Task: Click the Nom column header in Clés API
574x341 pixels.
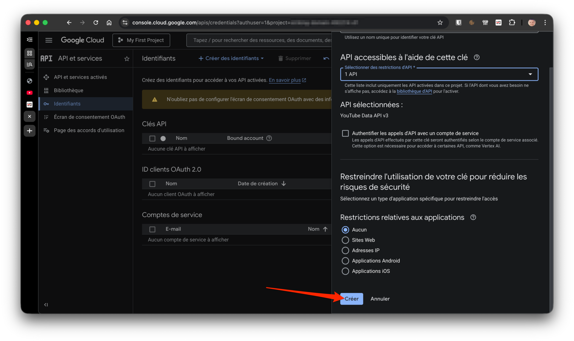Action: coord(181,138)
